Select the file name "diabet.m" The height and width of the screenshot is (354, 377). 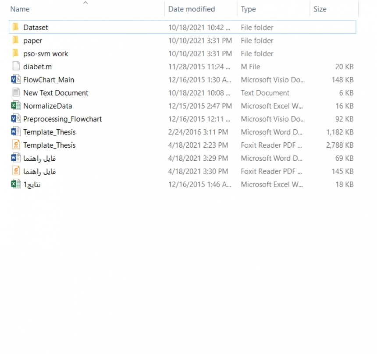click(x=38, y=67)
